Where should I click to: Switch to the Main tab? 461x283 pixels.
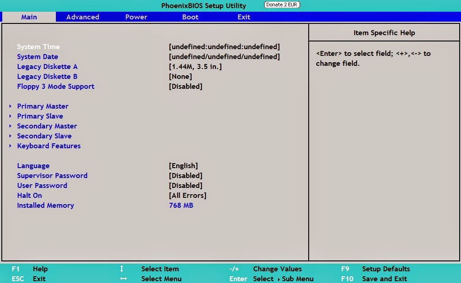coord(29,17)
